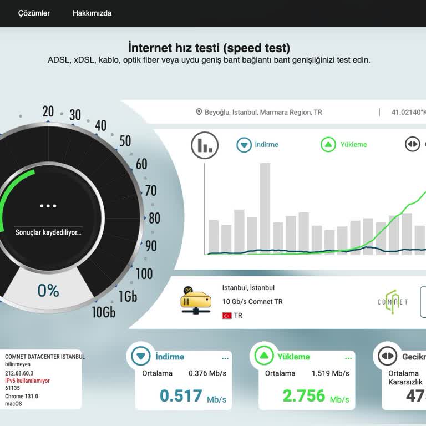Click the İndirme download icon in the results card
This screenshot has height=426, width=426.
[141, 356]
